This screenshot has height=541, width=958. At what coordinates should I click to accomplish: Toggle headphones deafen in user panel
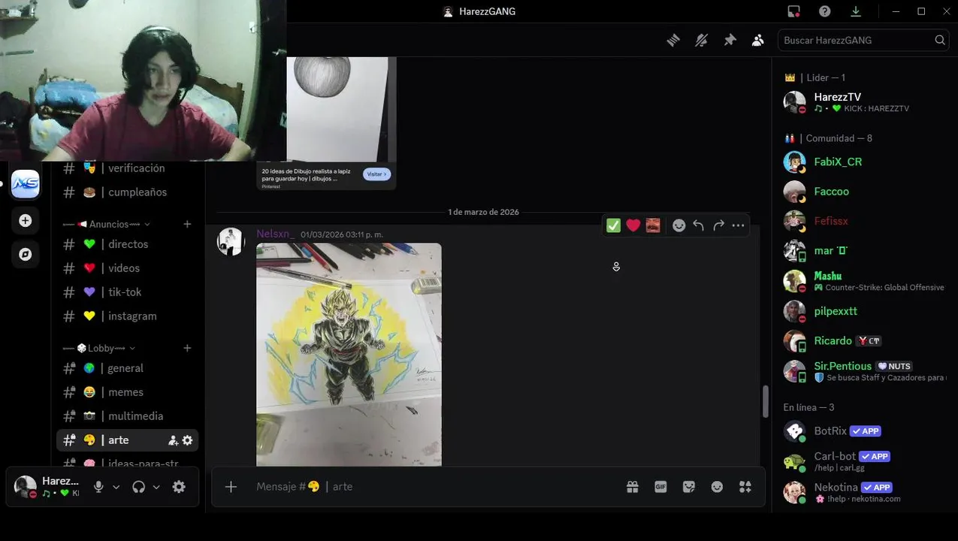pyautogui.click(x=138, y=487)
